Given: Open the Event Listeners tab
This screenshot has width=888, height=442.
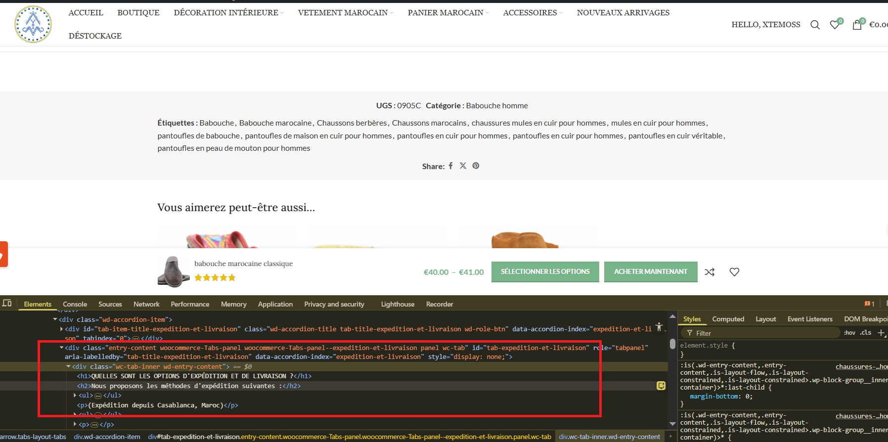Looking at the screenshot, I should (x=810, y=319).
